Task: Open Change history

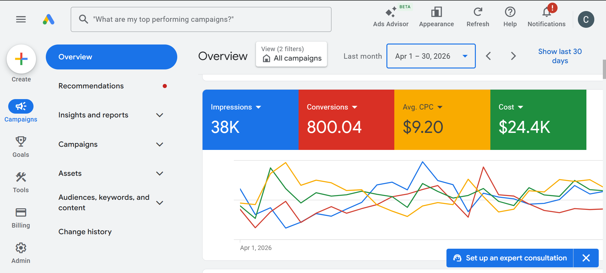Action: [x=85, y=232]
